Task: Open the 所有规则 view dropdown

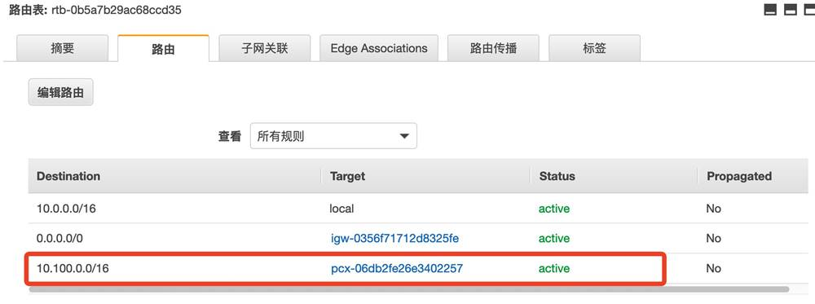Action: click(333, 136)
